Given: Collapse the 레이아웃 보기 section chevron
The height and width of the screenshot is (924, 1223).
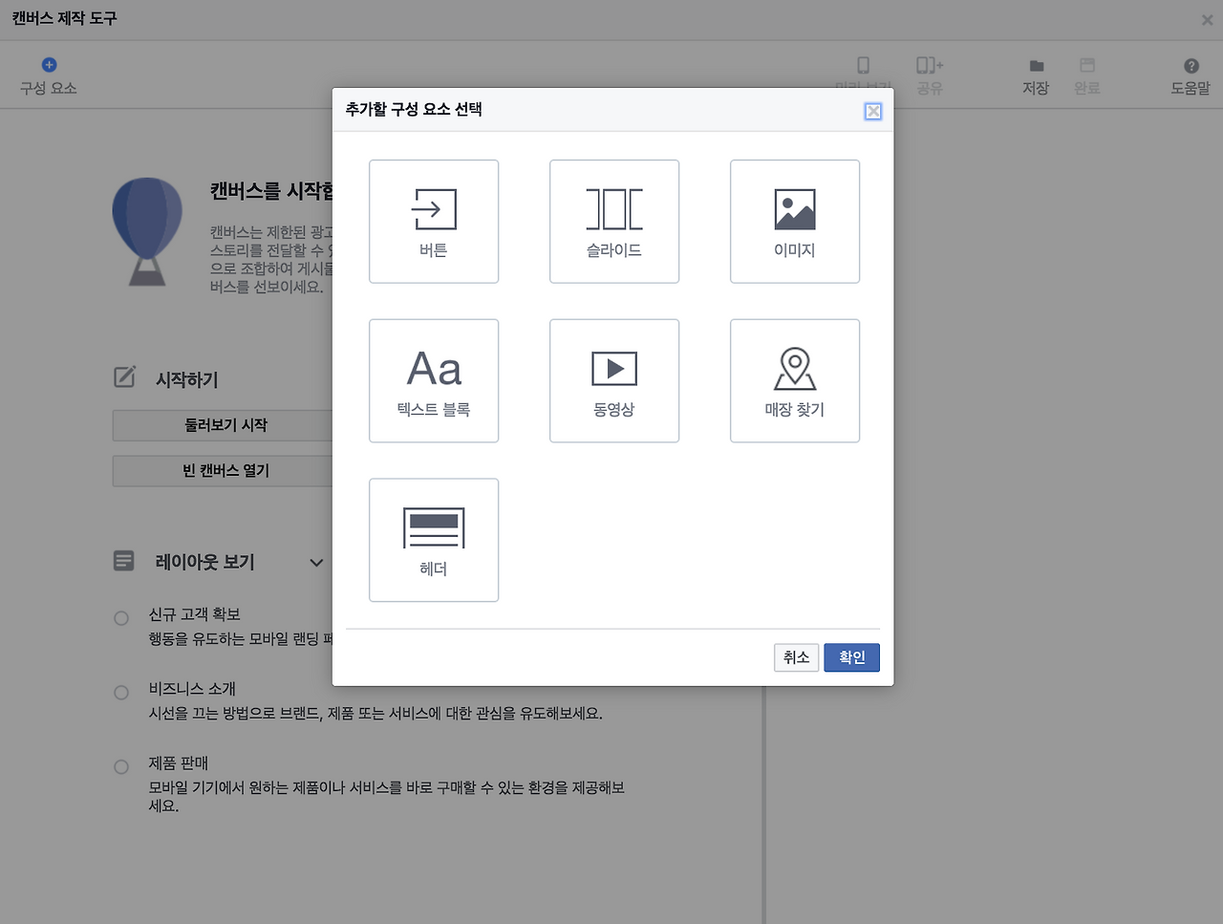Looking at the screenshot, I should coord(315,563).
